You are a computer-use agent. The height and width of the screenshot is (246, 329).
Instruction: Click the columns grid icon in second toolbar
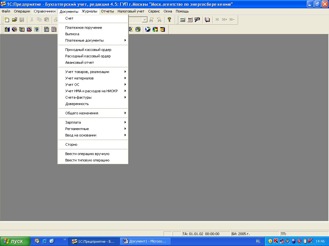(x=47, y=29)
